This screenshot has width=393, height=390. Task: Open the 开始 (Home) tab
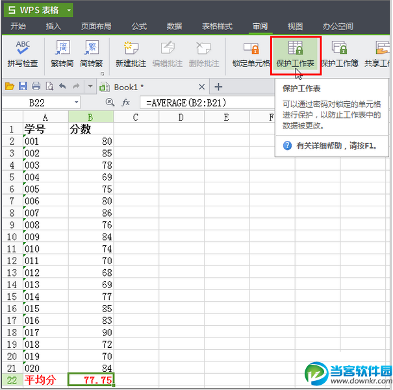[x=18, y=26]
